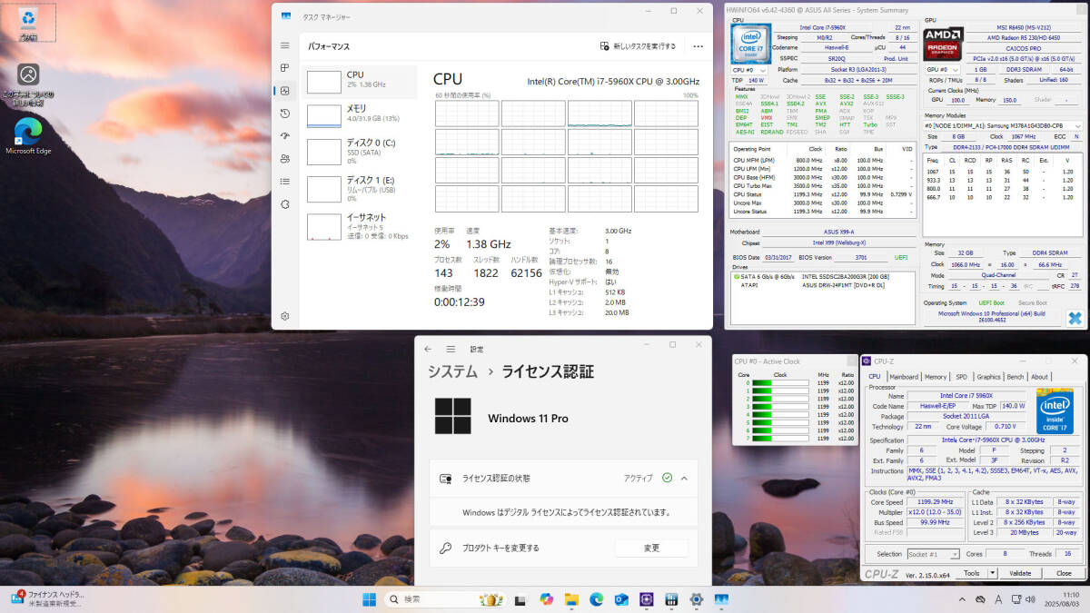
Task: Open Settings gear icon on taskbar
Action: (x=697, y=599)
